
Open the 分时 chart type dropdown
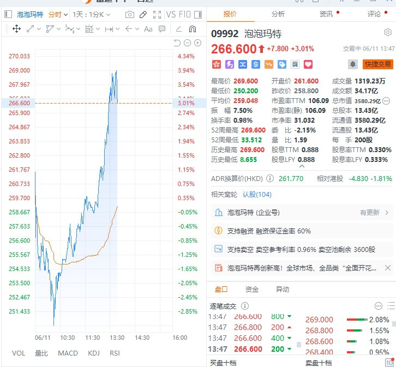[x=58, y=14]
